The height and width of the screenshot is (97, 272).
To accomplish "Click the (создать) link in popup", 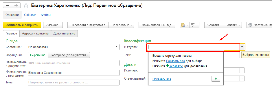I will [x=176, y=66].
